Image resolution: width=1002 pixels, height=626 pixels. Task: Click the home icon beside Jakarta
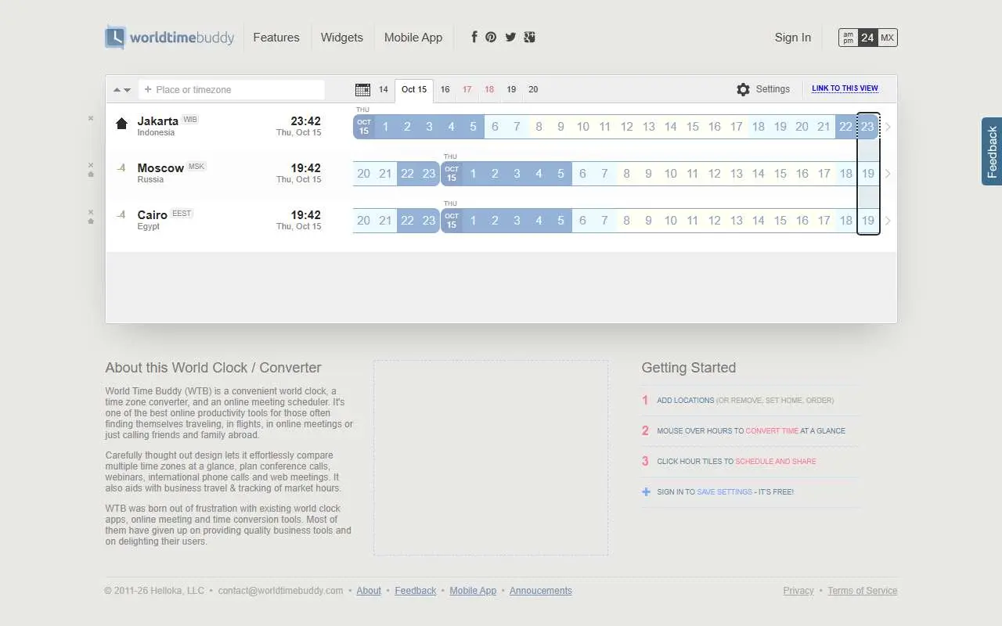[x=121, y=123]
